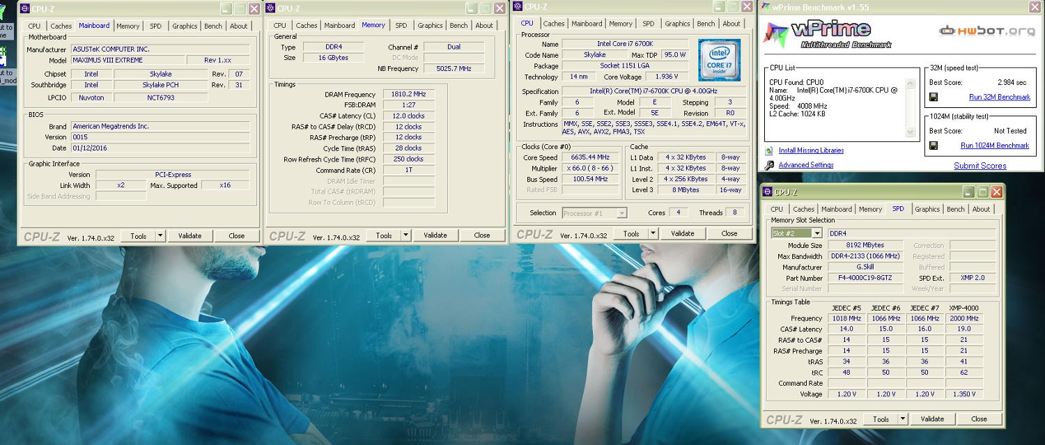Run the 32M Benchmark
Image resolution: width=1045 pixels, height=445 pixels.
pos(1000,97)
